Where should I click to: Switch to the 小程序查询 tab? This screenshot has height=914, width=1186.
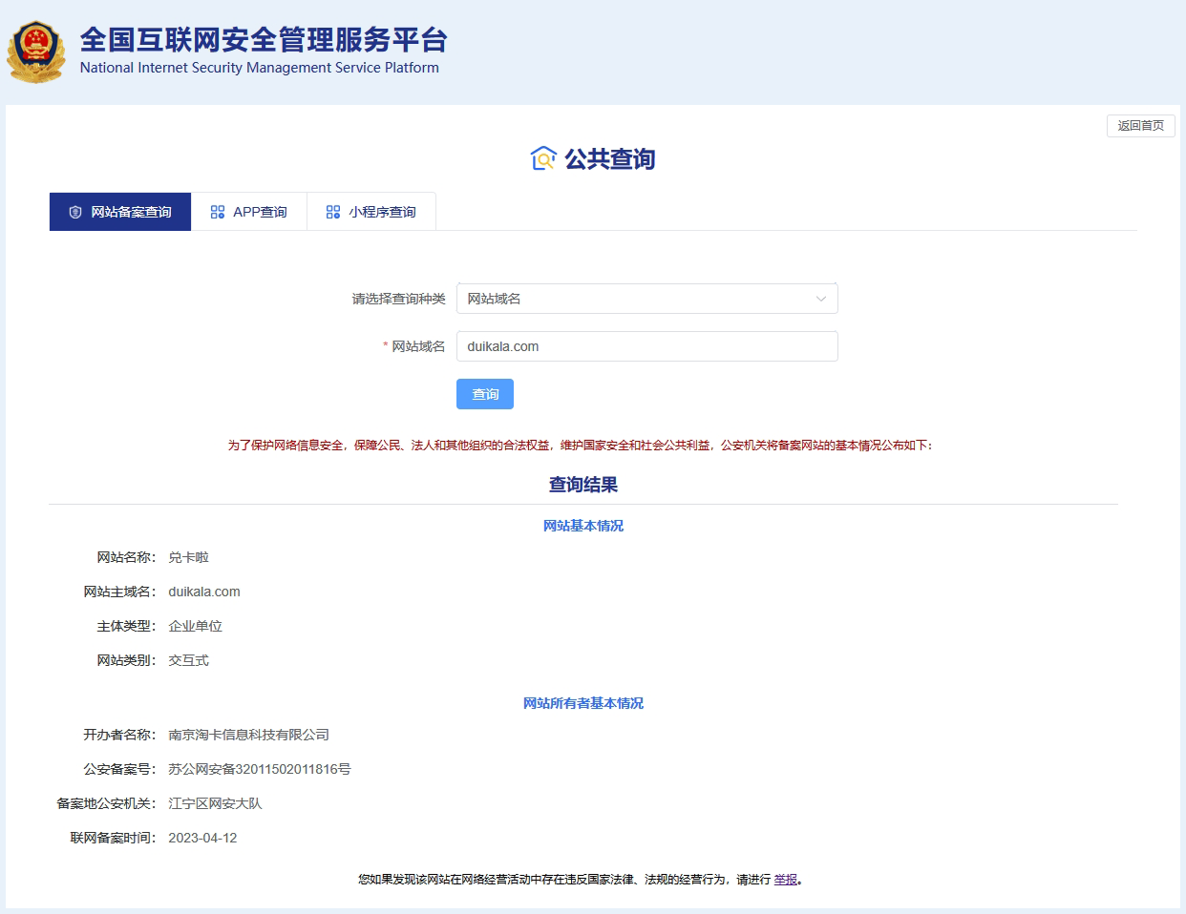[371, 212]
